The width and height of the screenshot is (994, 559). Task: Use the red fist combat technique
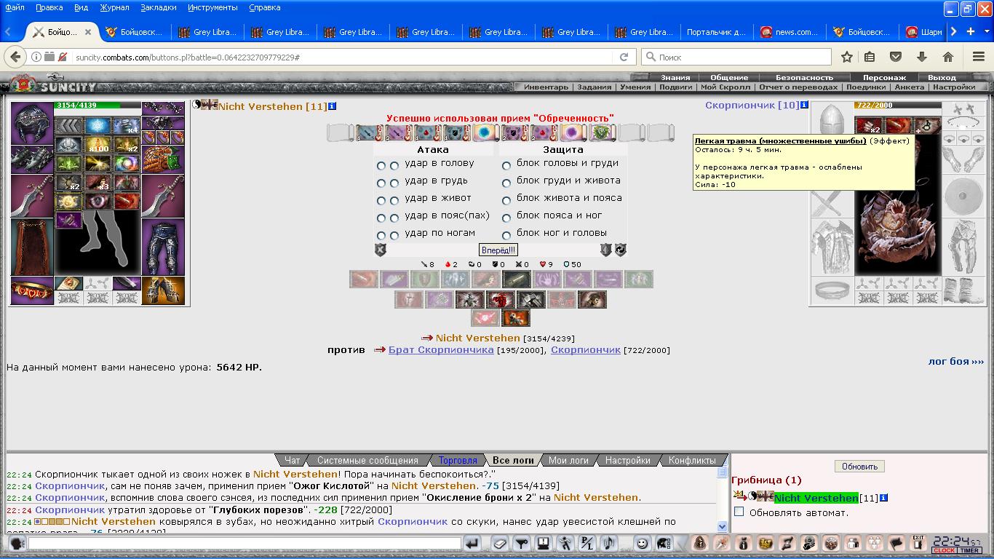[501, 299]
